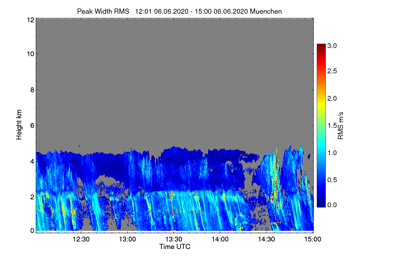Click the 'Time UTC' axis label
This screenshot has width=412, height=274.
tap(175, 247)
